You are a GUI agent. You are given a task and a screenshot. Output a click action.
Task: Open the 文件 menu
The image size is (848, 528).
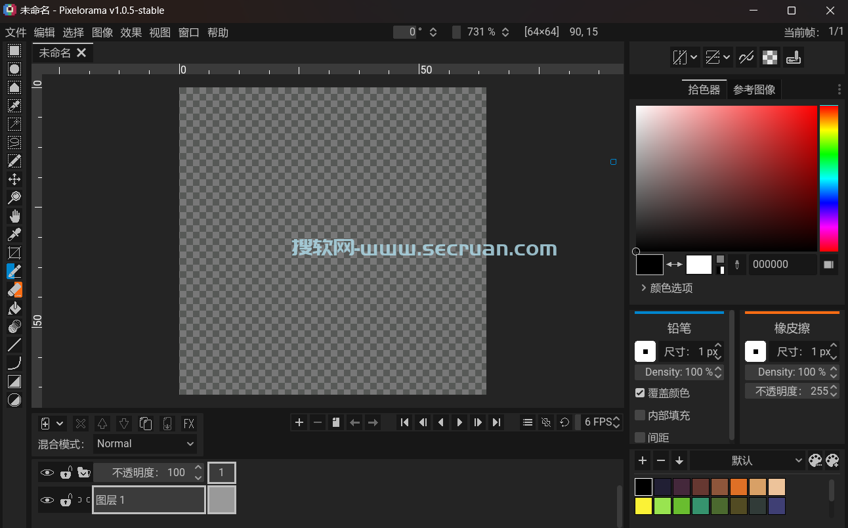tap(16, 32)
